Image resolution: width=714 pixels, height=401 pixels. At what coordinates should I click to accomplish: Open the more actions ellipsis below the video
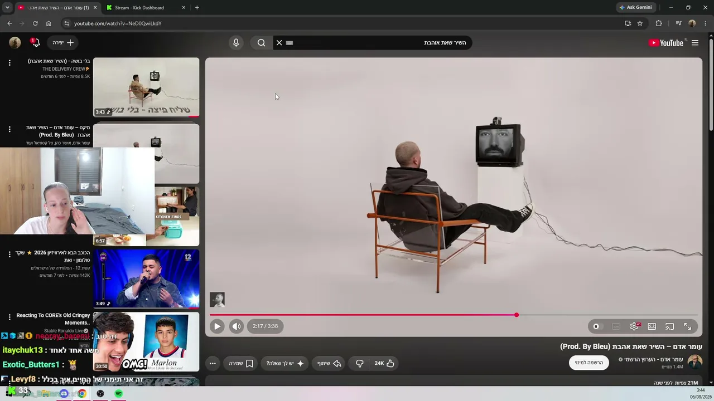(213, 363)
